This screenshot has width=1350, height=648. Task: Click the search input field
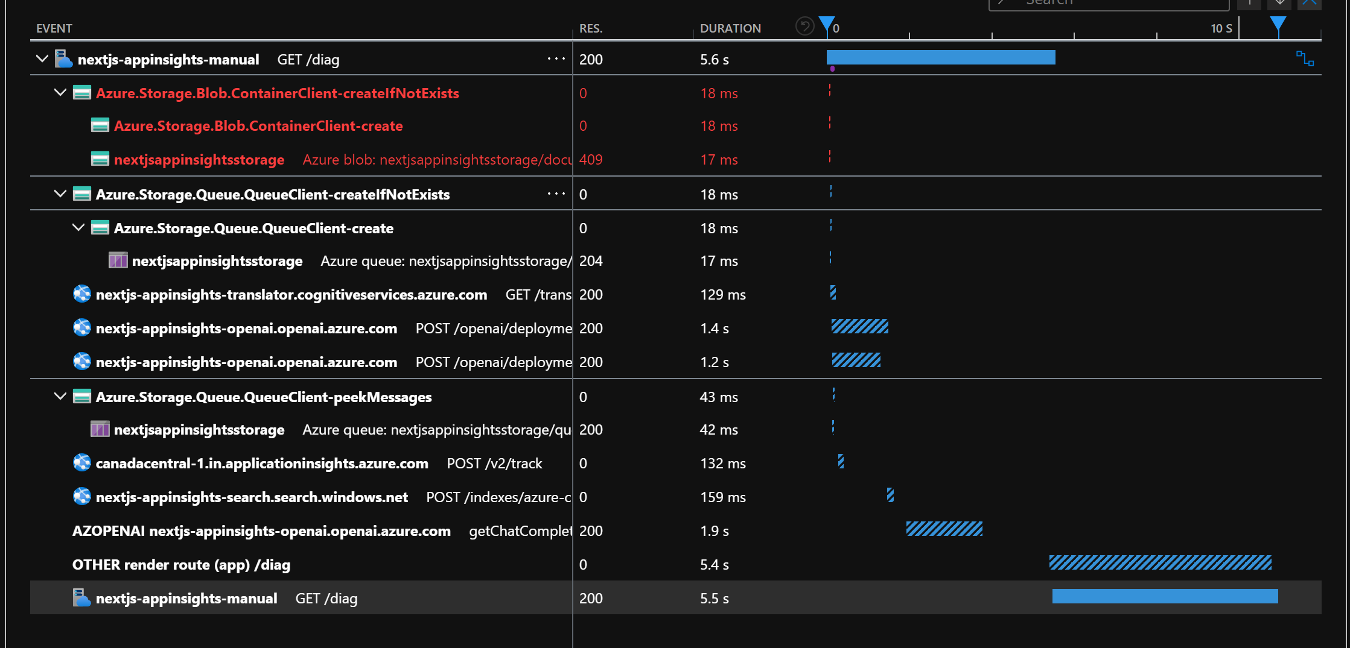1109,4
